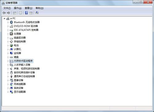Screen dimensions: 154x112
Task: Expand the 系统设备 node
Action: click(x=8, y=88)
